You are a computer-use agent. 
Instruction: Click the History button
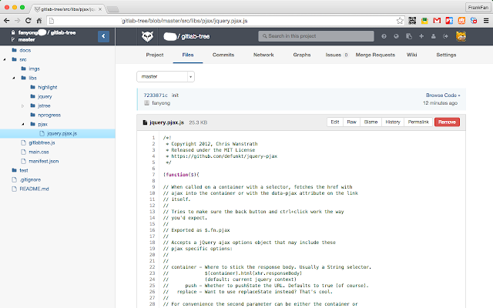393,122
